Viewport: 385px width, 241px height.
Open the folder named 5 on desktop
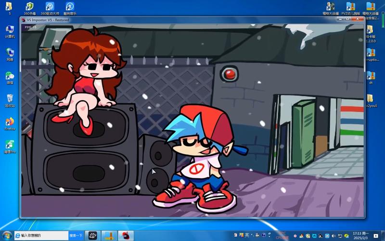click(9, 8)
